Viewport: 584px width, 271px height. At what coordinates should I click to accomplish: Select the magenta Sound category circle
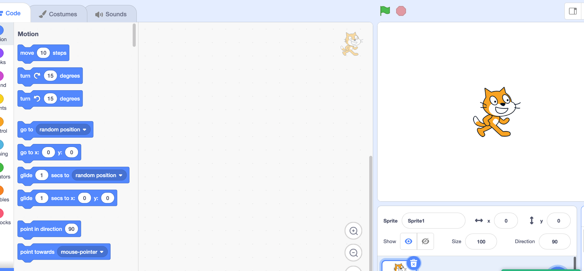[1, 76]
